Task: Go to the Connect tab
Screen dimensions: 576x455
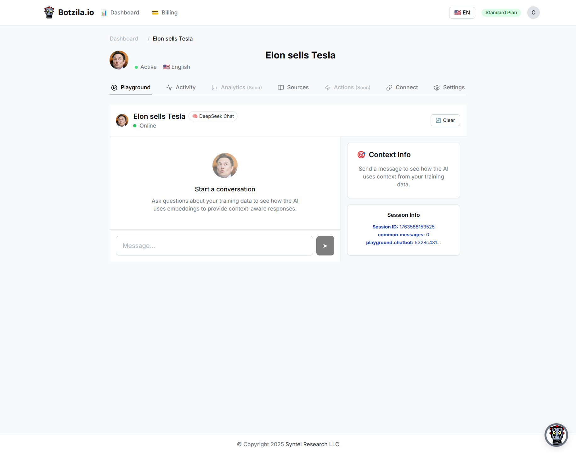Action: [402, 87]
